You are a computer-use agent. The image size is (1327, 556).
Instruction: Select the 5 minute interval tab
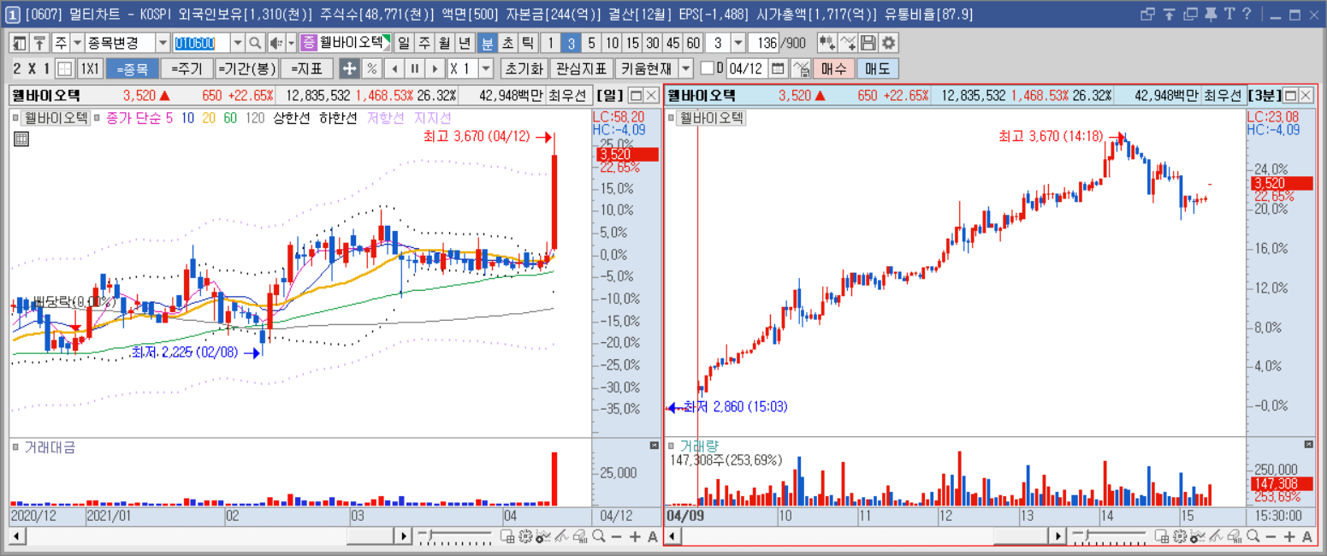pos(590,43)
